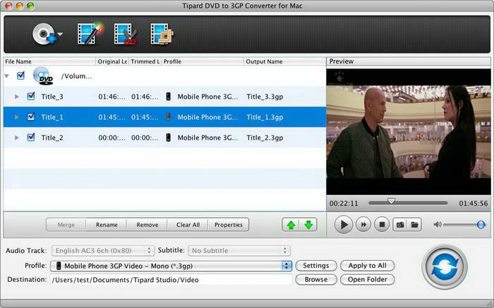Select the Title_3 file name

52,97
